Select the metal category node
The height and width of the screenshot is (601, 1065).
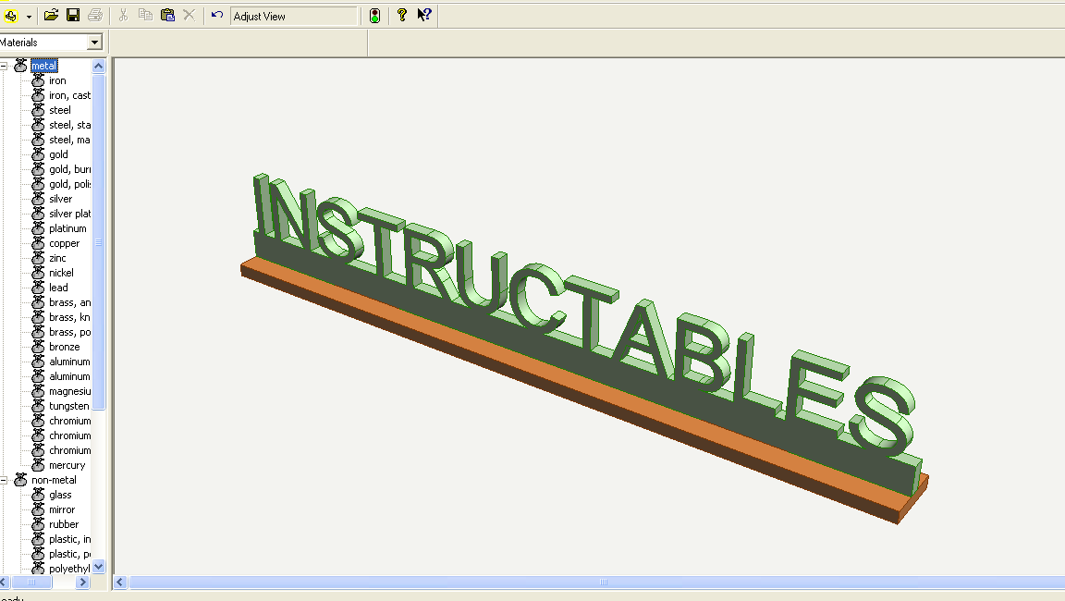43,66
